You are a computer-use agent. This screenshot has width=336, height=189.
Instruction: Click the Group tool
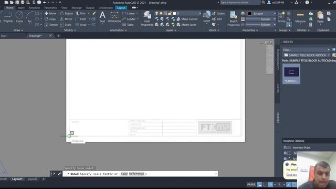[x=281, y=17]
